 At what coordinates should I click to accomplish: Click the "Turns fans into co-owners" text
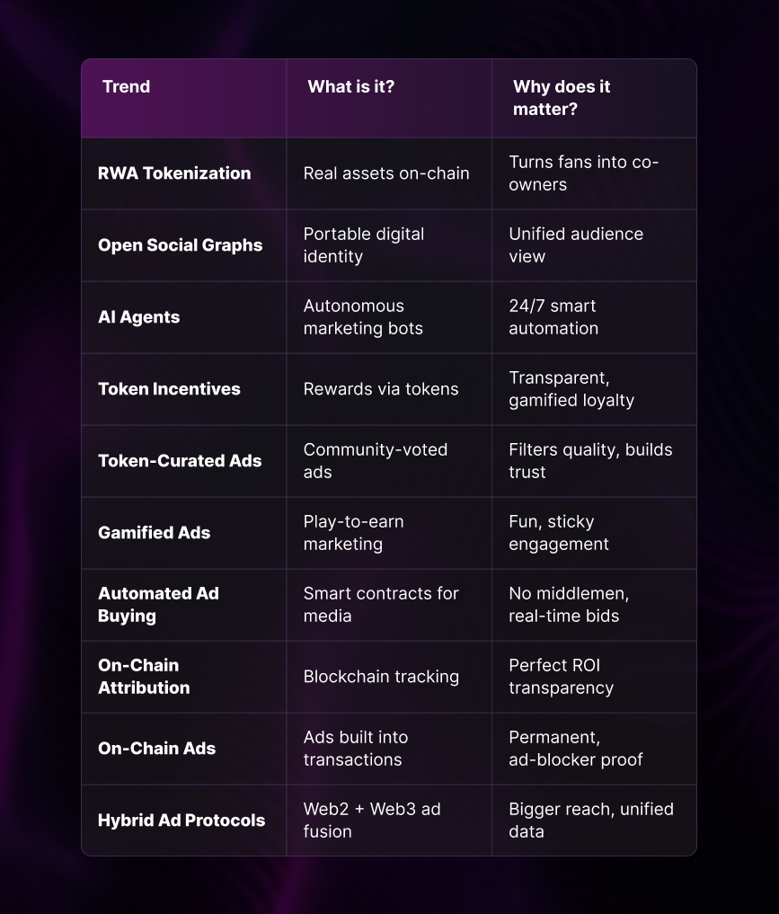click(x=584, y=173)
